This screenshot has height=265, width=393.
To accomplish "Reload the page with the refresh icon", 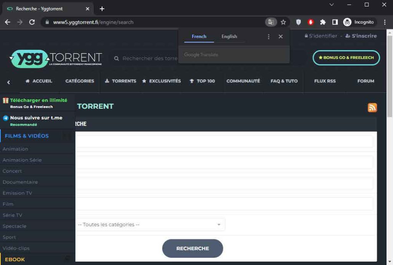I will click(x=32, y=22).
